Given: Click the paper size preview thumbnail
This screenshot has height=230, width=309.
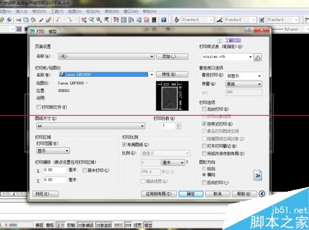Looking at the screenshot, I should pos(172,96).
